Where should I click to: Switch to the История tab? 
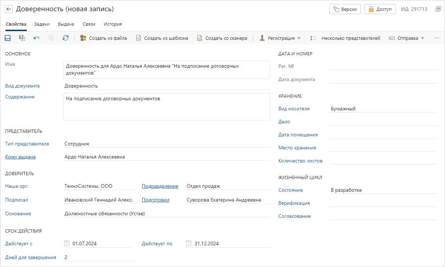tap(113, 24)
